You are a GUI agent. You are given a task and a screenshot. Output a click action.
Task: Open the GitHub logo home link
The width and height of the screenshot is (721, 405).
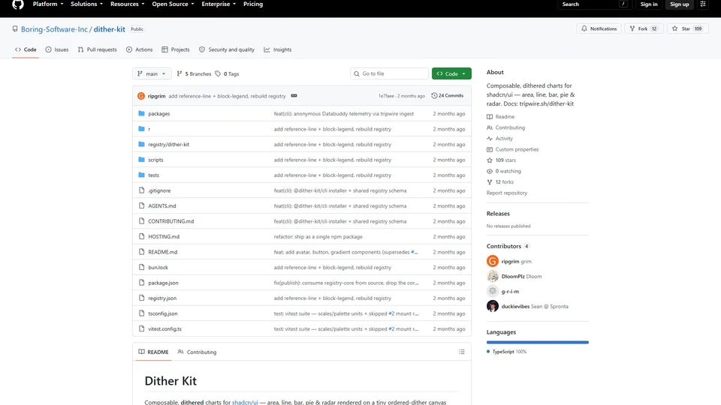click(18, 4)
